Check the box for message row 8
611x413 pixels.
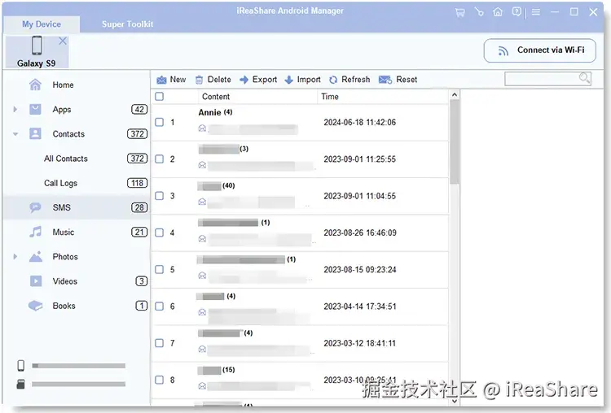[x=160, y=380]
